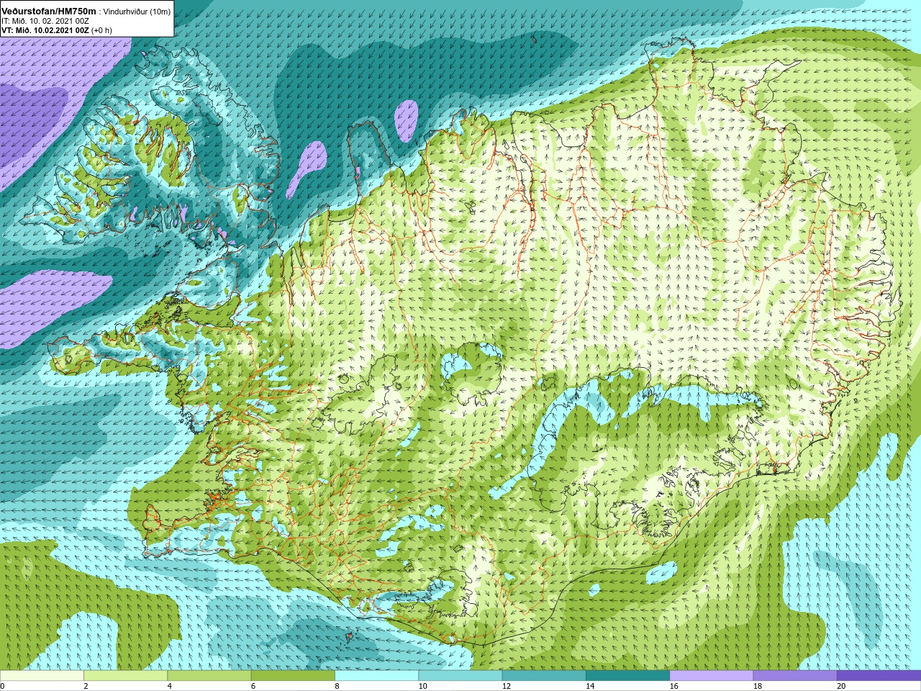Screen dimensions: 921x691
Task: Click the legend scale value "10"
Action: (x=423, y=686)
